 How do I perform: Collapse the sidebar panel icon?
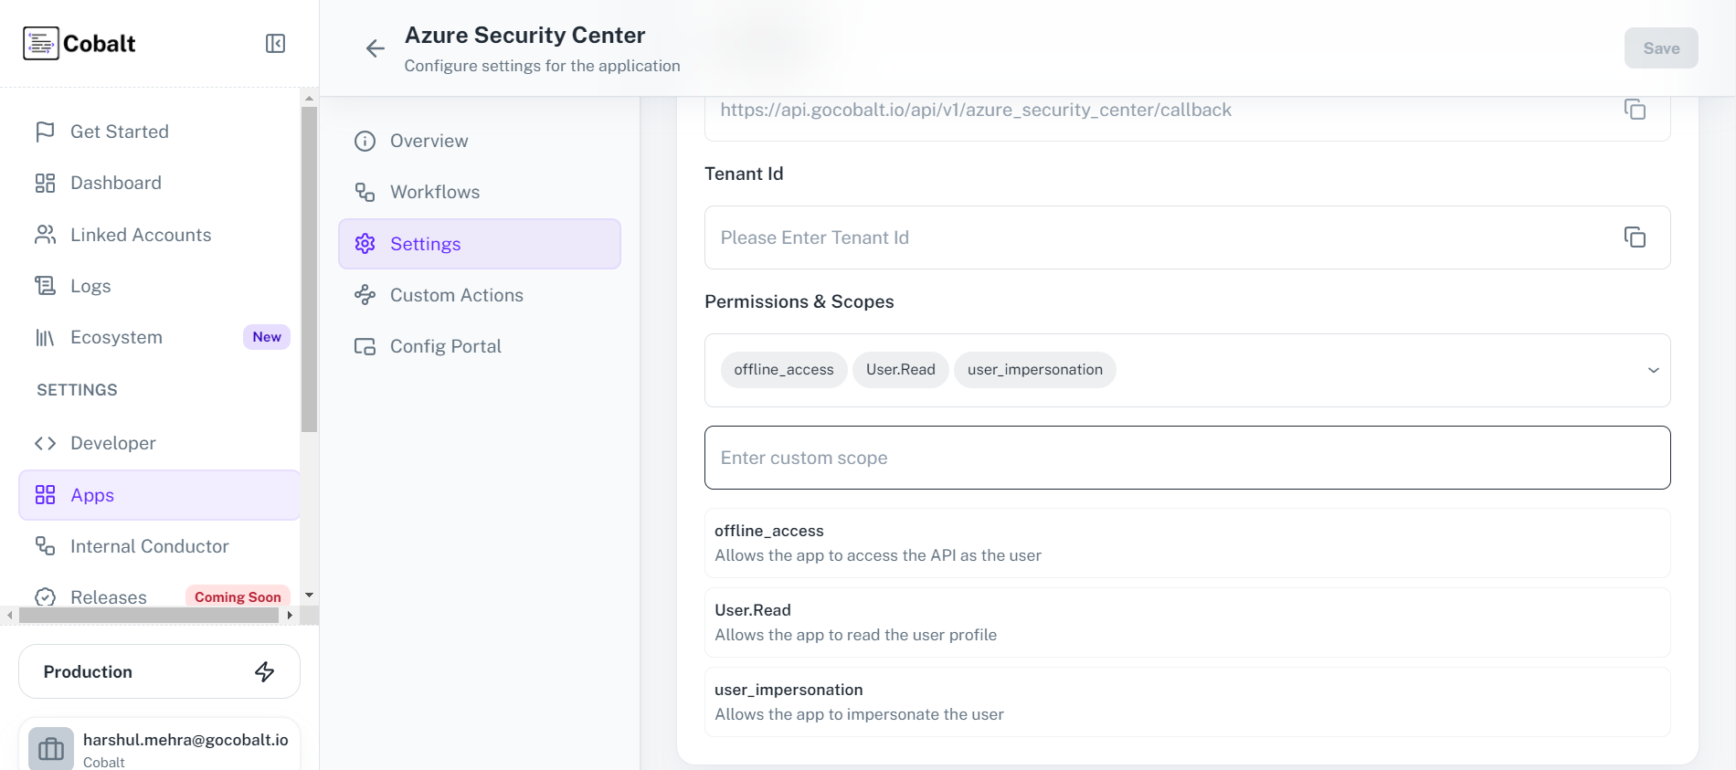pyautogui.click(x=275, y=44)
